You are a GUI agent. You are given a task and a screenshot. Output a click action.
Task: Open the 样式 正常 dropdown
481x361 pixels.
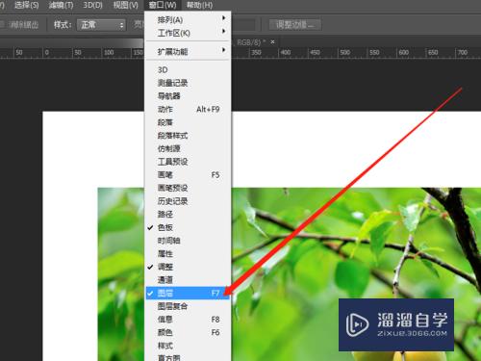101,25
